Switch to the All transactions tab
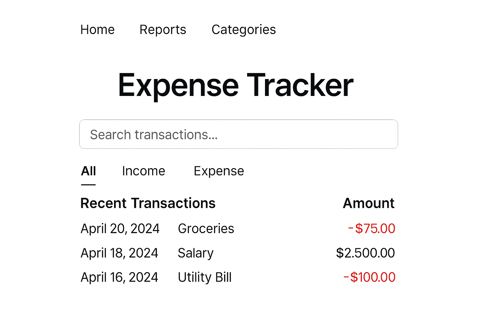The width and height of the screenshot is (480, 320). coord(88,171)
